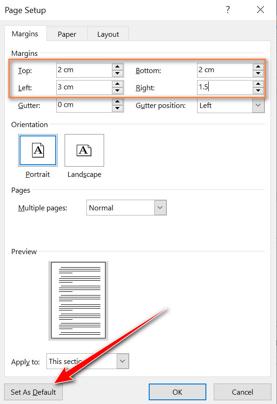The image size is (277, 404).
Task: Increase Bottom margin with up arrow
Action: pos(258,67)
